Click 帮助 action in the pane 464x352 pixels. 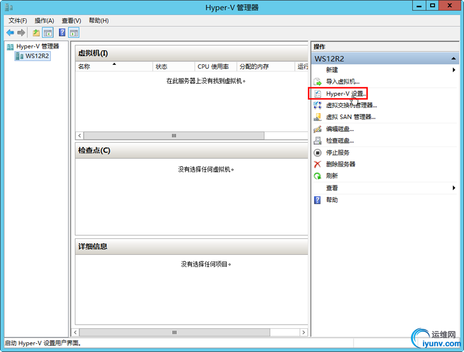coord(332,200)
